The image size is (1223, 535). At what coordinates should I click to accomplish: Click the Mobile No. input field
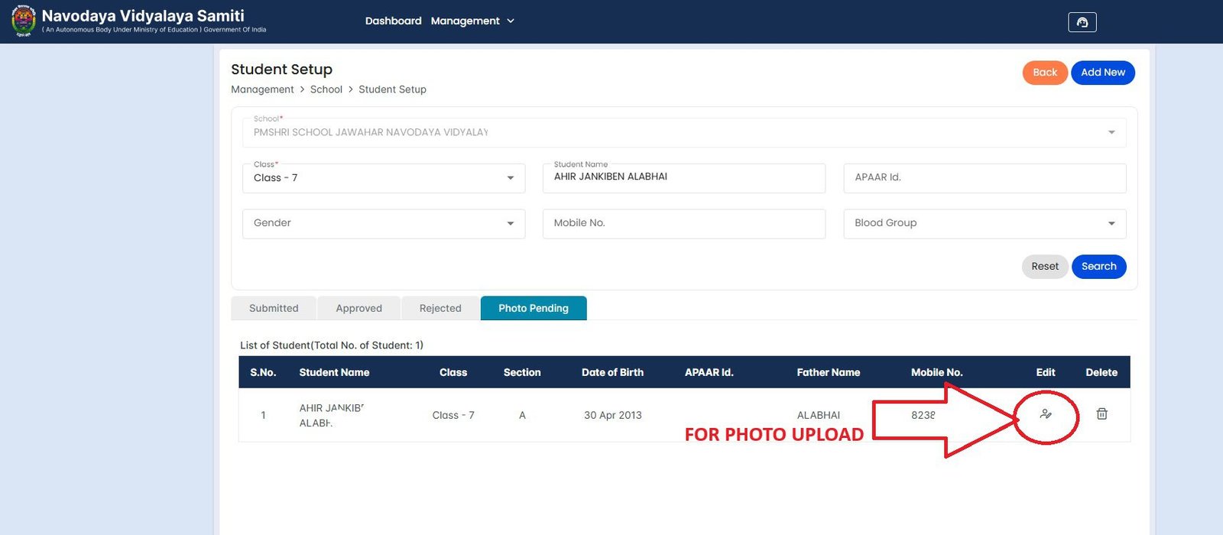click(684, 223)
